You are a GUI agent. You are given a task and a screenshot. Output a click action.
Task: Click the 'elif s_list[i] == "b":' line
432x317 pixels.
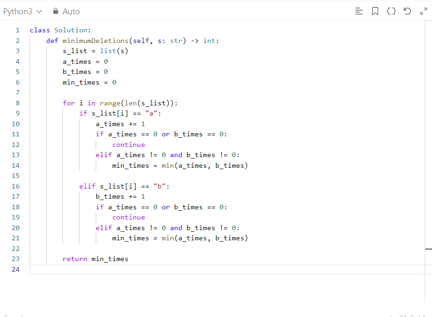[124, 186]
